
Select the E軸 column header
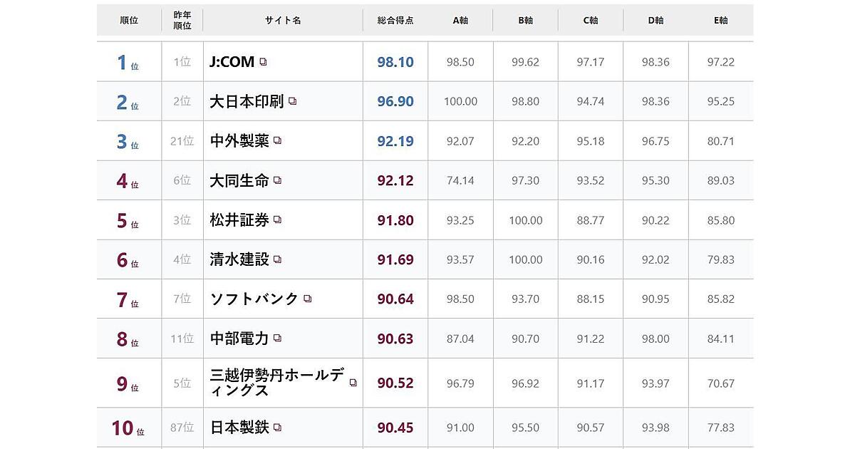click(x=720, y=21)
